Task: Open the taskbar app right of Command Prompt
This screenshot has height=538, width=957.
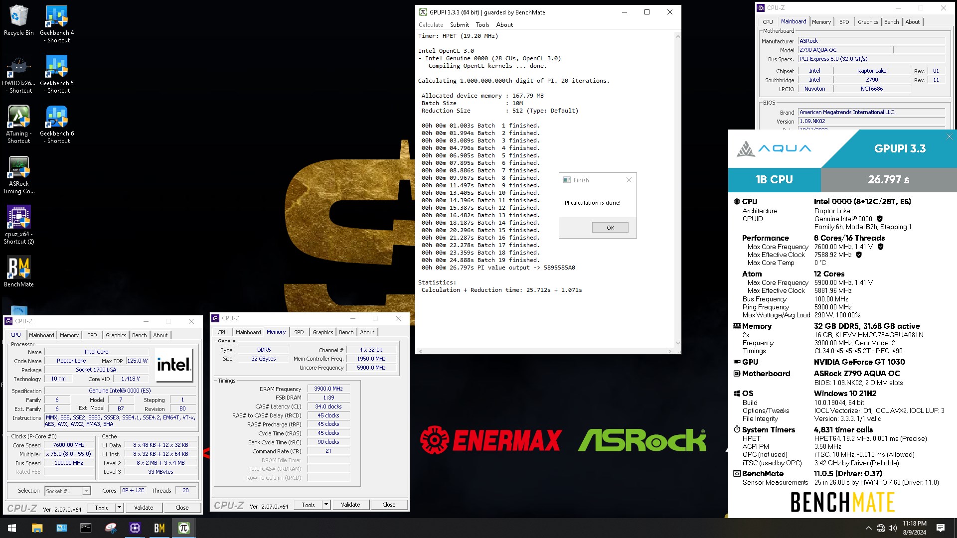Action: 110,528
